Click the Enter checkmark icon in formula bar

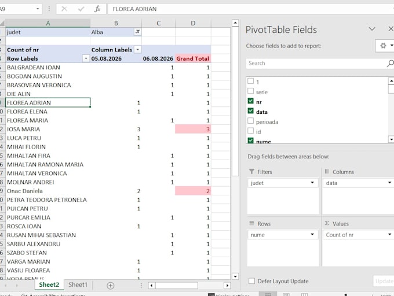click(x=81, y=9)
